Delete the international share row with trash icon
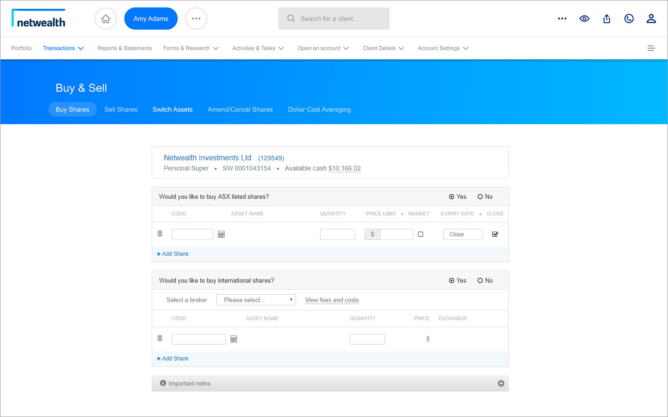The width and height of the screenshot is (668, 417). 160,338
